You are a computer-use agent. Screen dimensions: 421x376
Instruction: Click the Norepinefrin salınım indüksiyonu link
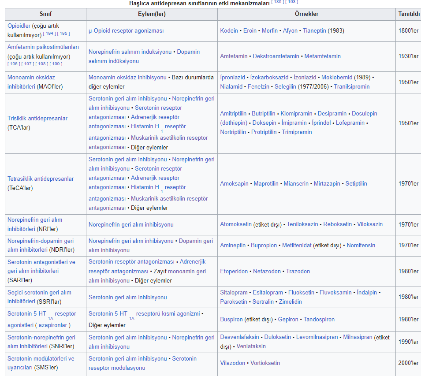[x=130, y=52]
